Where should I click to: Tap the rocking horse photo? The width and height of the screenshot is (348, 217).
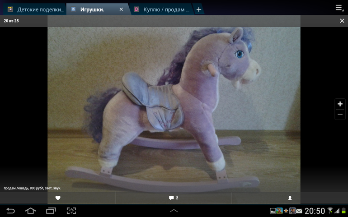(x=174, y=110)
